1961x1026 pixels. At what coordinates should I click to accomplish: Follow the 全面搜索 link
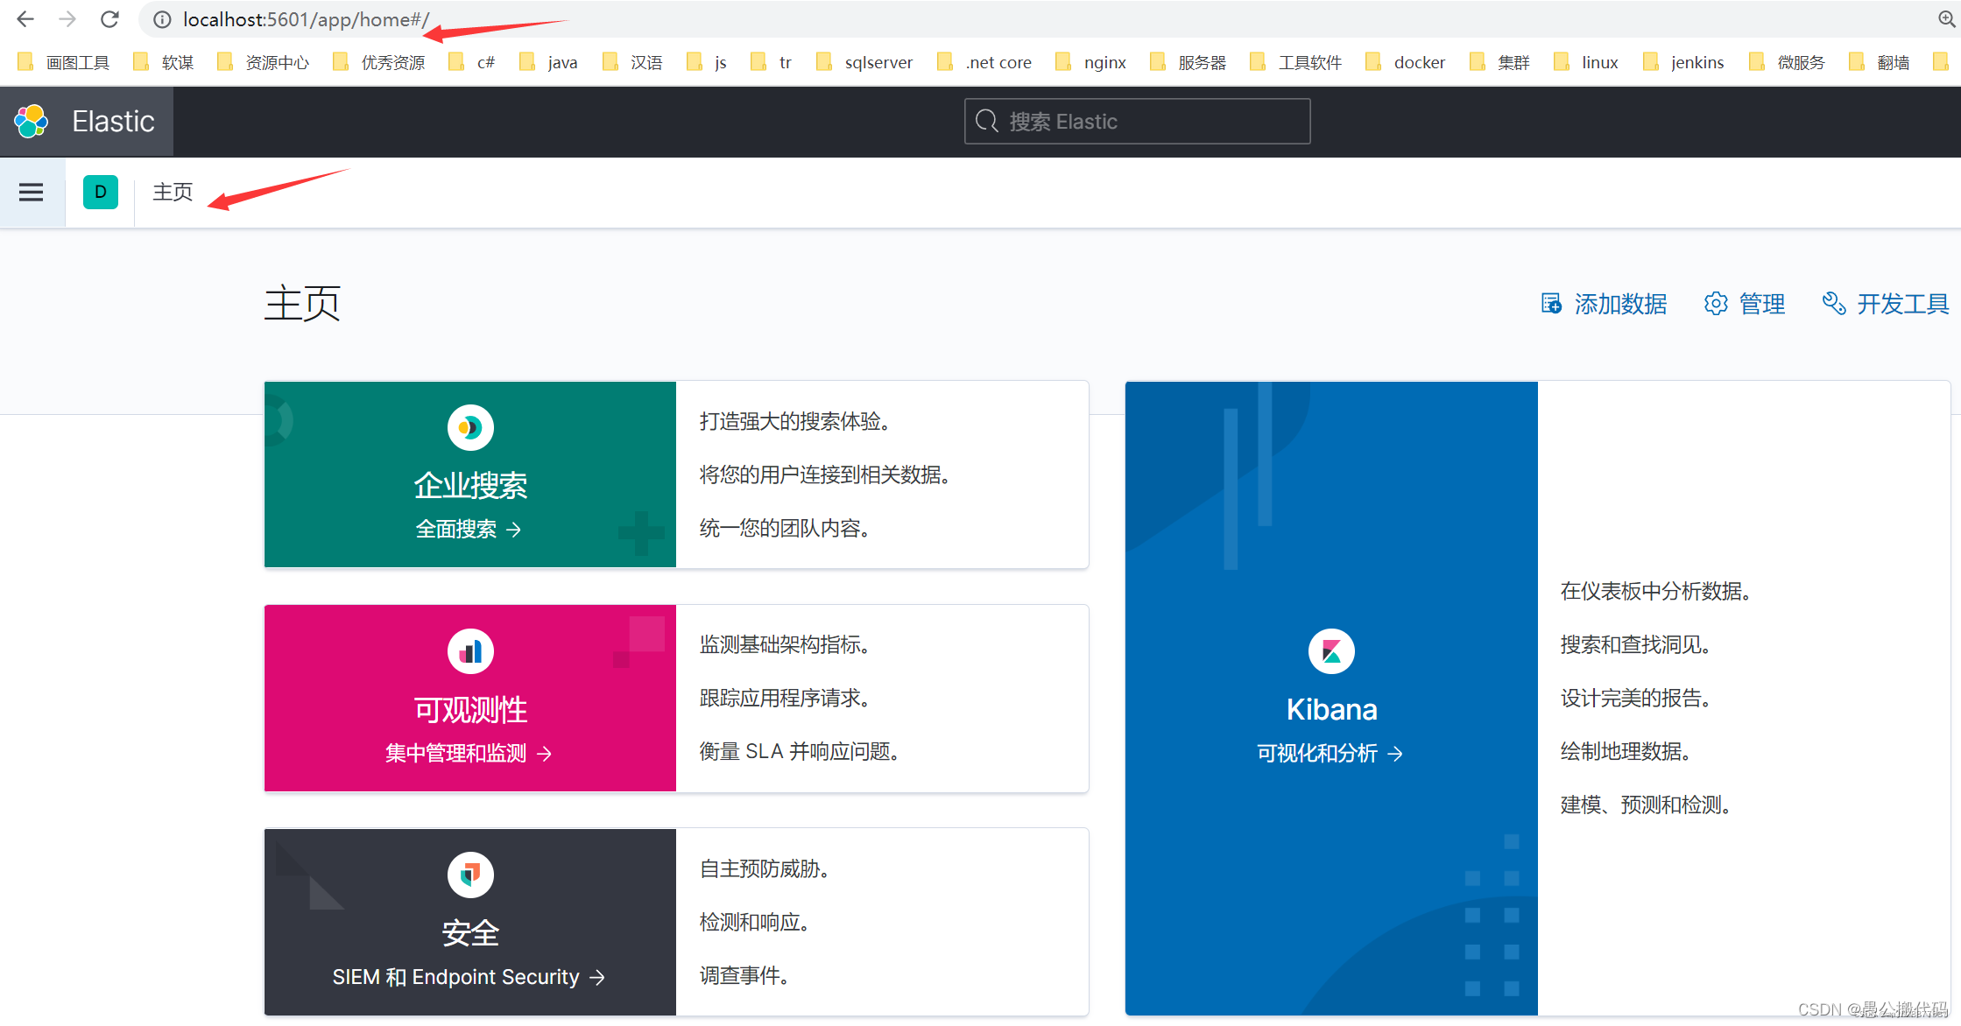point(469,529)
